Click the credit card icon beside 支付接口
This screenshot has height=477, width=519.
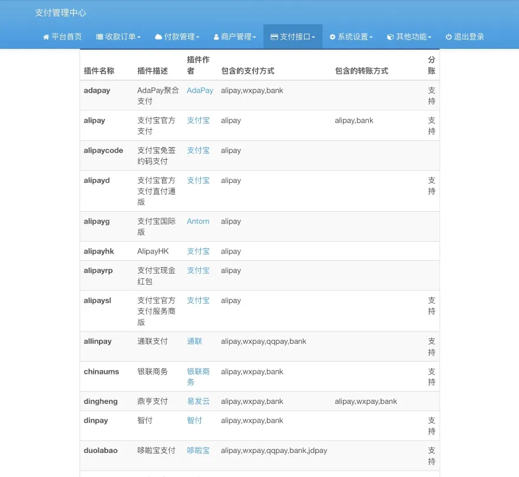point(274,37)
